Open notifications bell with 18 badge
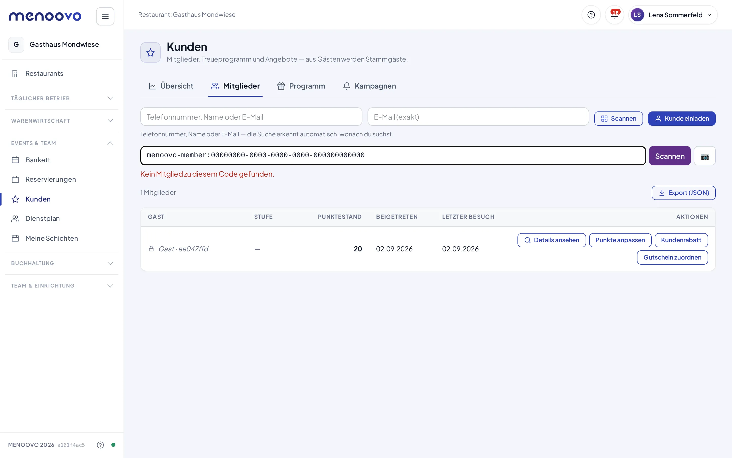 tap(614, 15)
